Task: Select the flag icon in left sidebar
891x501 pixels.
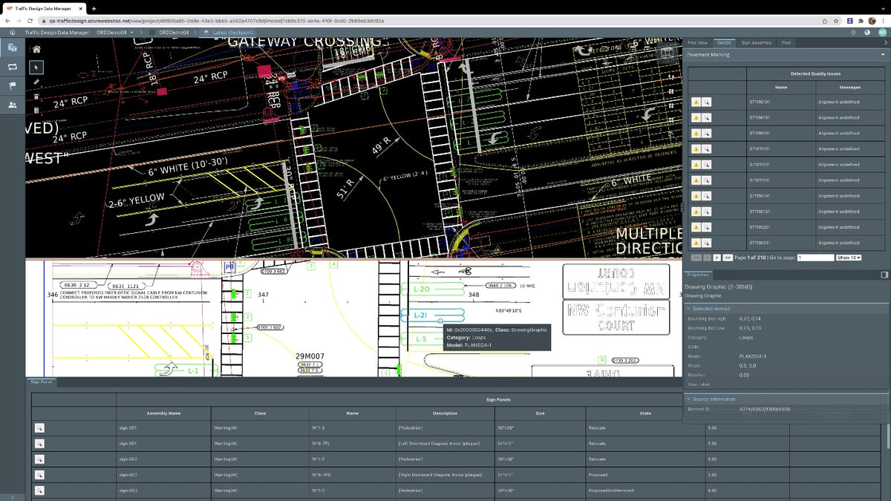Action: pos(11,85)
